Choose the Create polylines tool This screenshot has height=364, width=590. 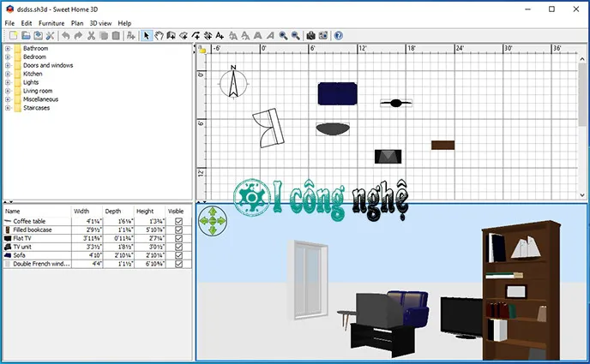point(196,36)
